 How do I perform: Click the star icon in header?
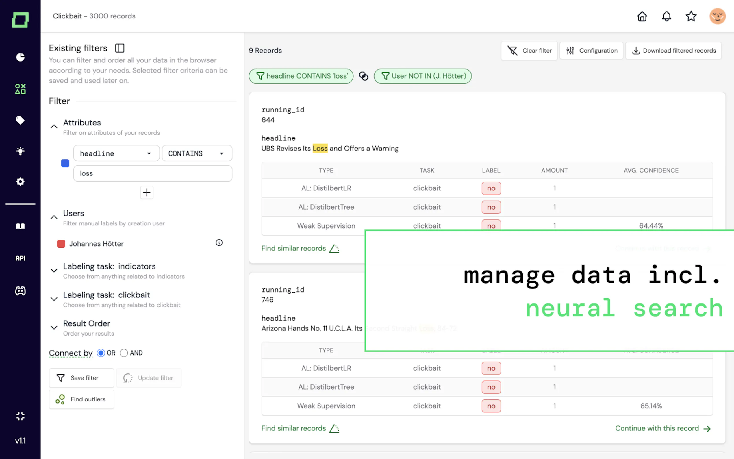tap(691, 16)
